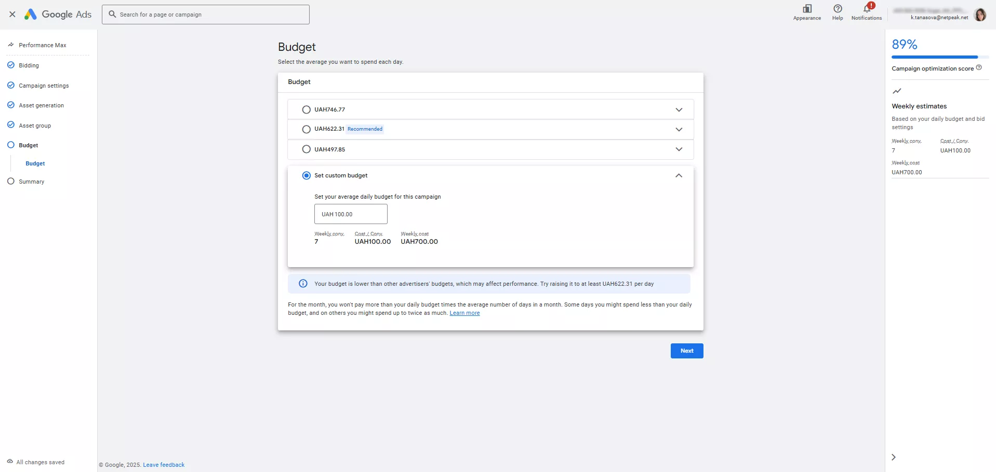This screenshot has width=996, height=472.
Task: Collapse the Set custom budget section
Action: pyautogui.click(x=679, y=176)
